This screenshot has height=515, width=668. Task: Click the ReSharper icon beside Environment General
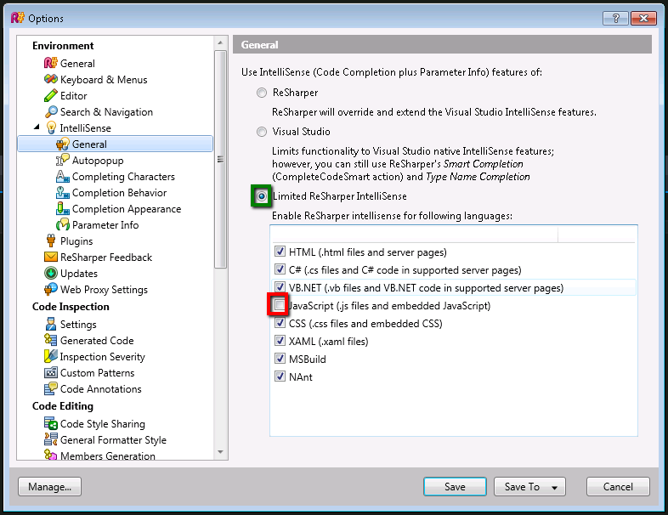tap(50, 63)
